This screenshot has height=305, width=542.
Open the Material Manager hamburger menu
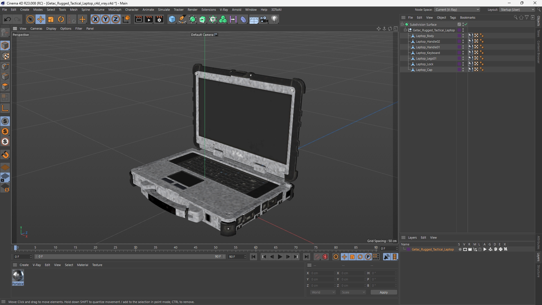pyautogui.click(x=15, y=265)
